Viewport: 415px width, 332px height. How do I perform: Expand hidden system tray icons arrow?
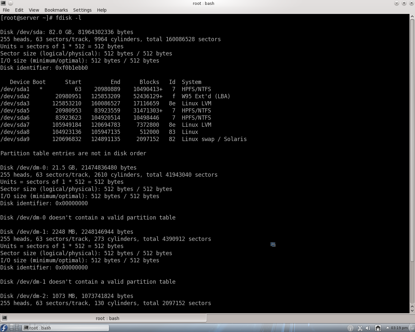click(x=387, y=327)
